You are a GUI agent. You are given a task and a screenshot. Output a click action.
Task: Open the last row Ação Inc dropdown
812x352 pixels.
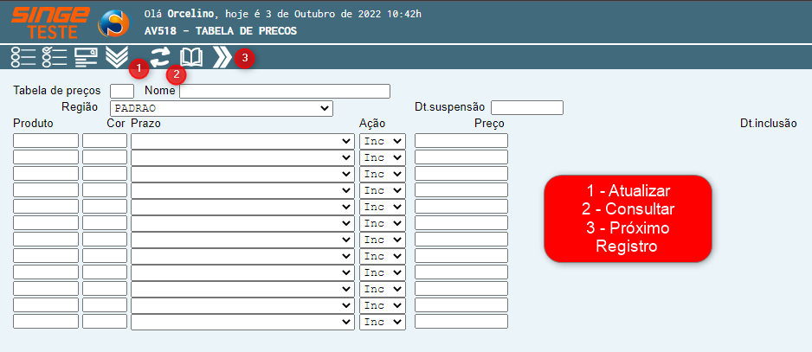click(382, 322)
